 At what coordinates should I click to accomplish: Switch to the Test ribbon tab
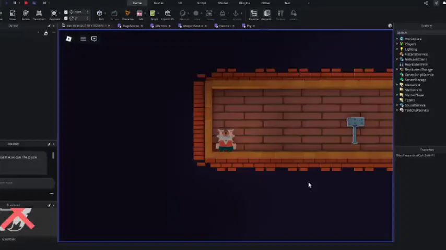coord(287,3)
